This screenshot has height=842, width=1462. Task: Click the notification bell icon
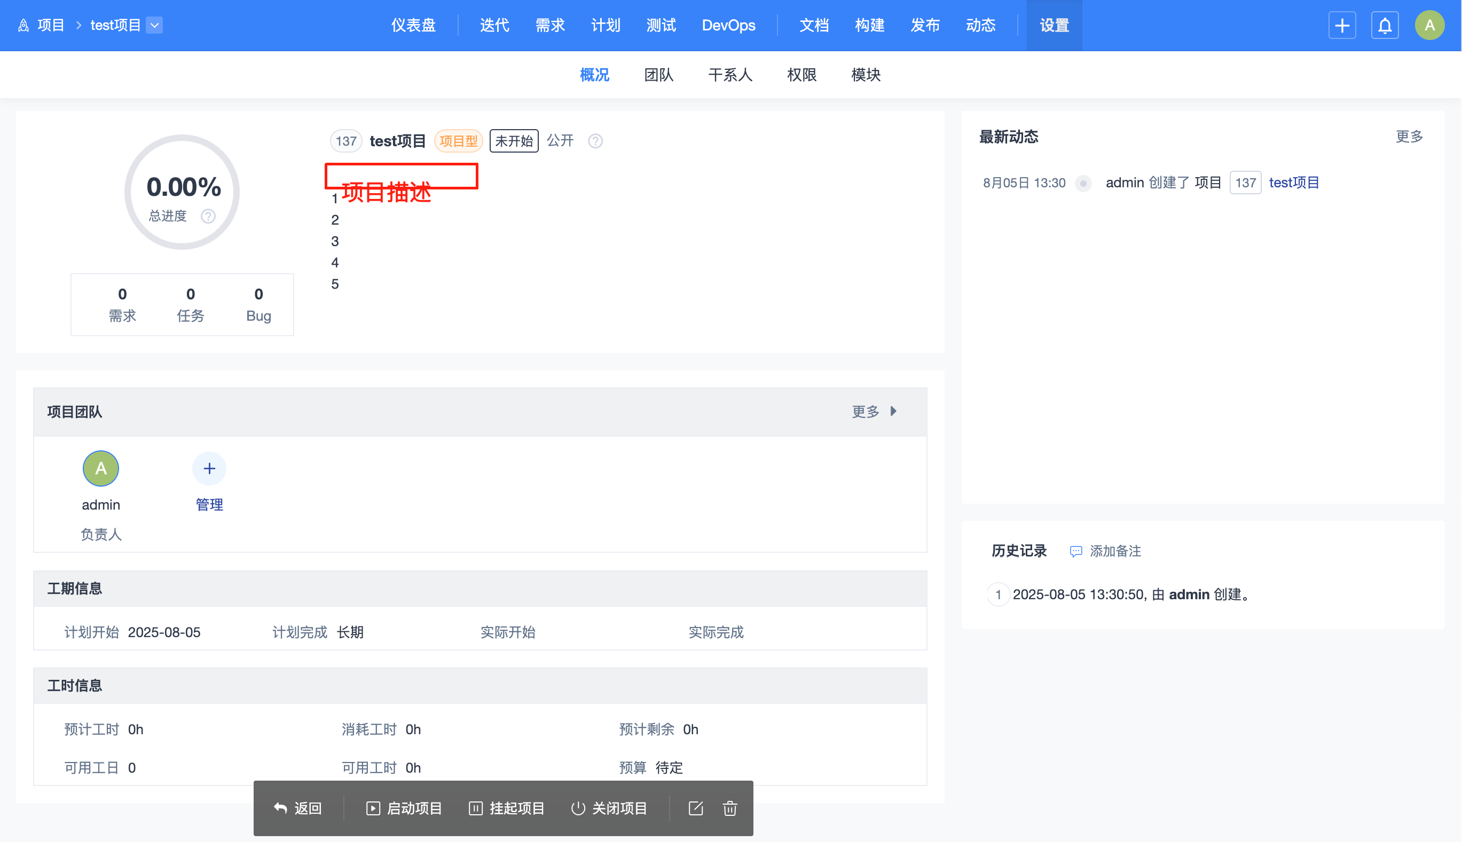coord(1385,26)
